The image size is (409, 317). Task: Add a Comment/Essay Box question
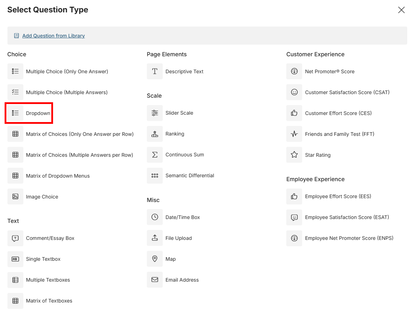[50, 238]
